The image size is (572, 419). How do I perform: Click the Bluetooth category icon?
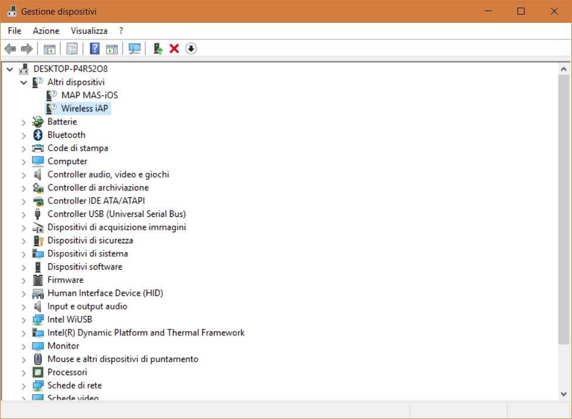coord(38,135)
